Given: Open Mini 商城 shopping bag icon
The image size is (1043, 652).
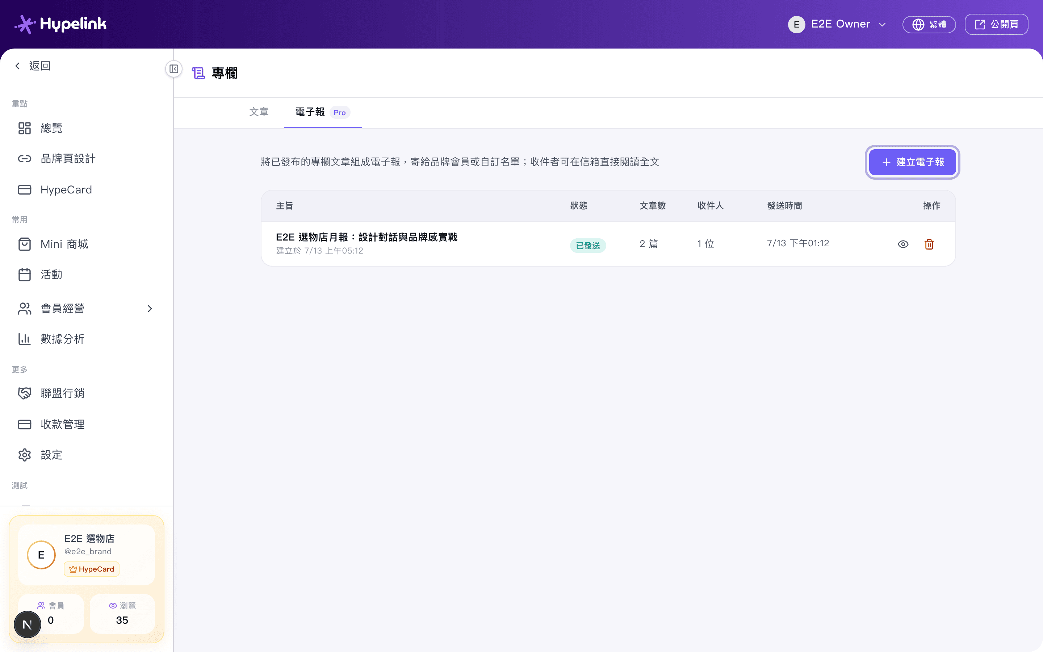Looking at the screenshot, I should (25, 244).
